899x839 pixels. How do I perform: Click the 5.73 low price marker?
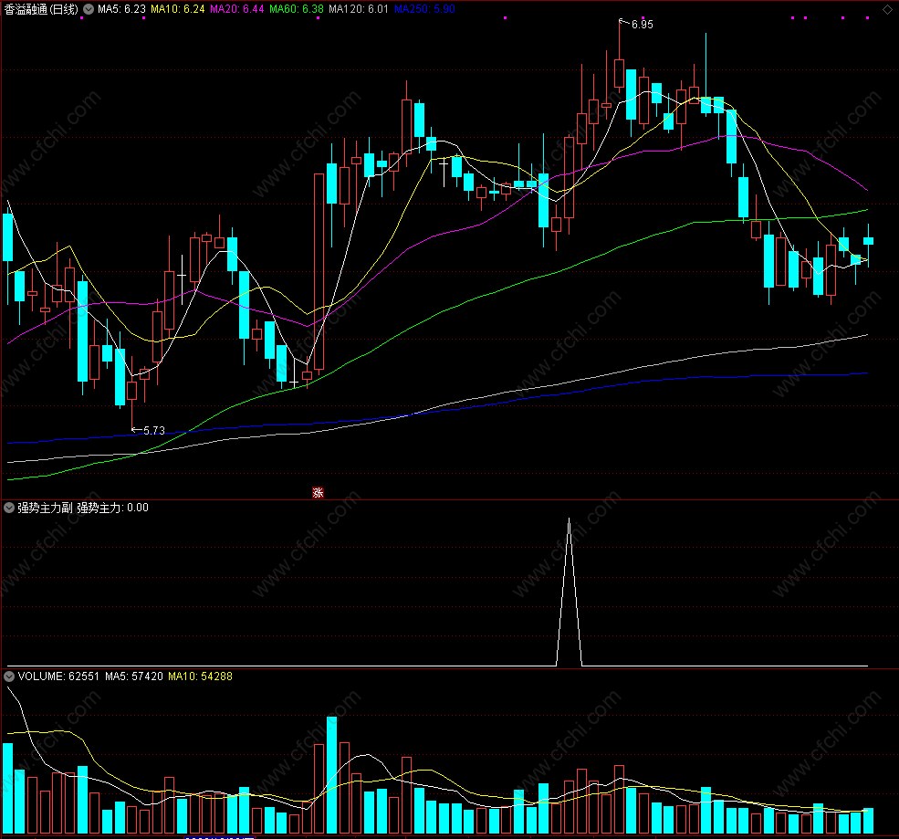(x=153, y=430)
